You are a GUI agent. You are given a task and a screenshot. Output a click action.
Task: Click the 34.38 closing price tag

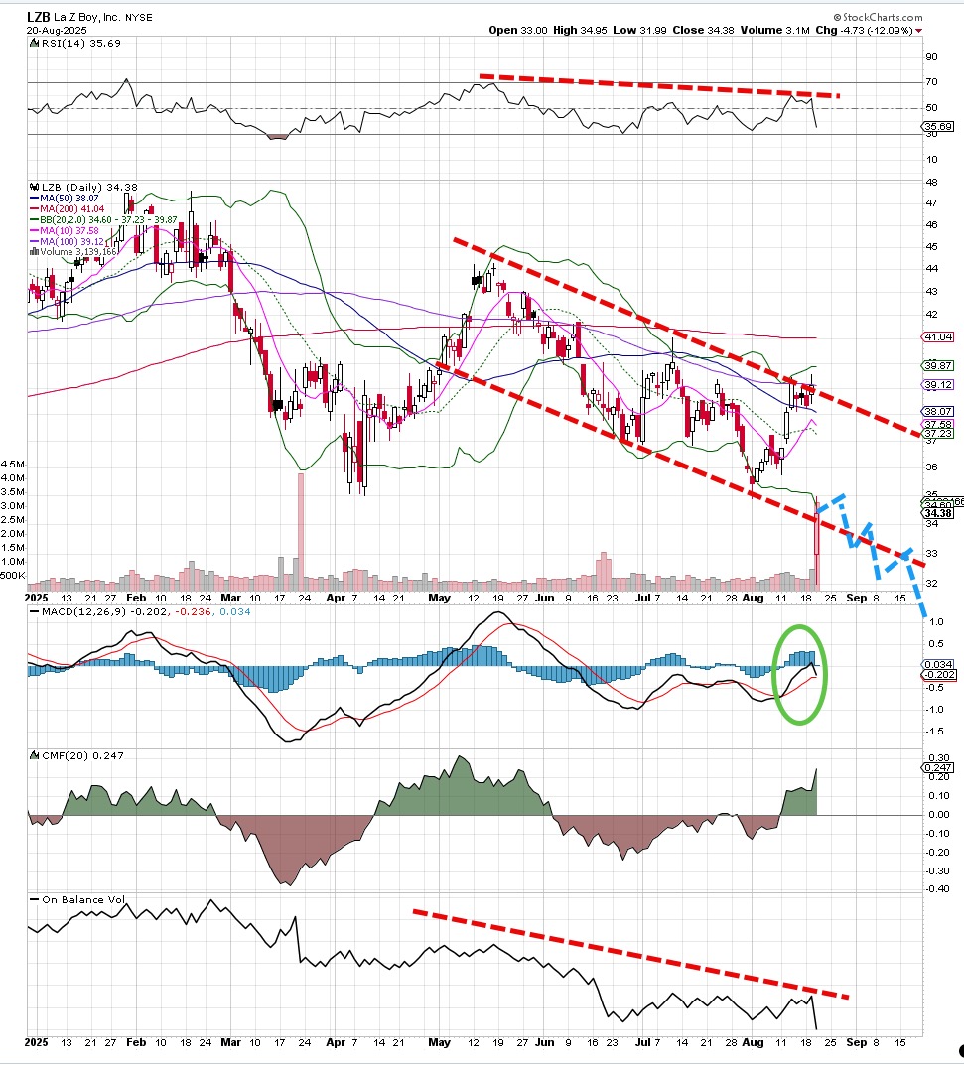click(939, 513)
